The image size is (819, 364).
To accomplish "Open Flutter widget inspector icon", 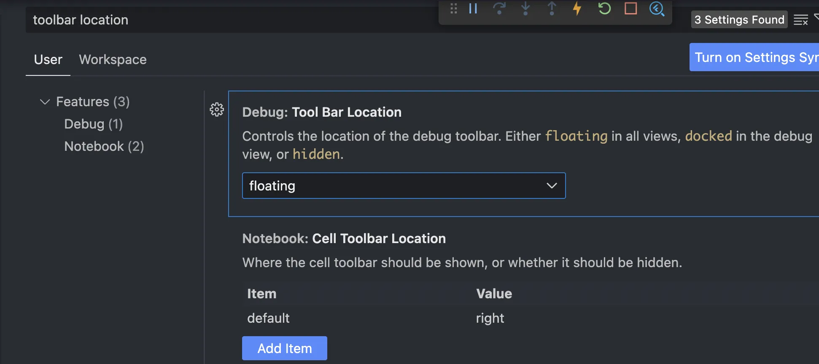I will pyautogui.click(x=657, y=8).
